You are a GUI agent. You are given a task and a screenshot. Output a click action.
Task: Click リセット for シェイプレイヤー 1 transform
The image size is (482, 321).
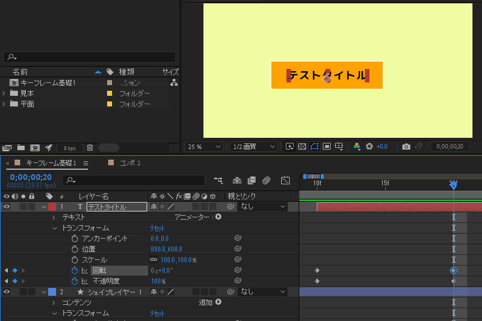click(x=157, y=313)
